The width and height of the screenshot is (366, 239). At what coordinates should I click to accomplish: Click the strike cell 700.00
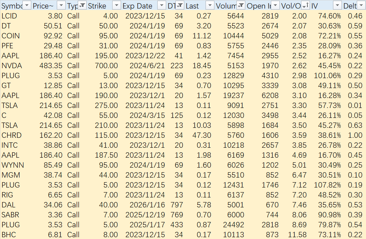point(106,66)
